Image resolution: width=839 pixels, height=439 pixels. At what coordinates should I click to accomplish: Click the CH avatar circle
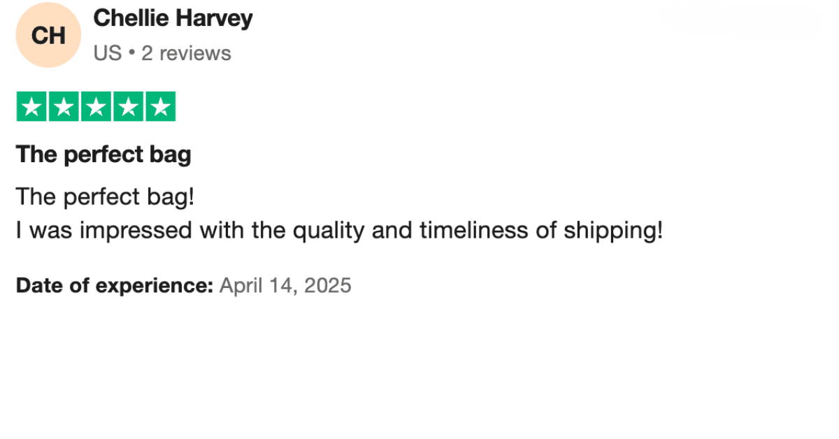coord(48,35)
